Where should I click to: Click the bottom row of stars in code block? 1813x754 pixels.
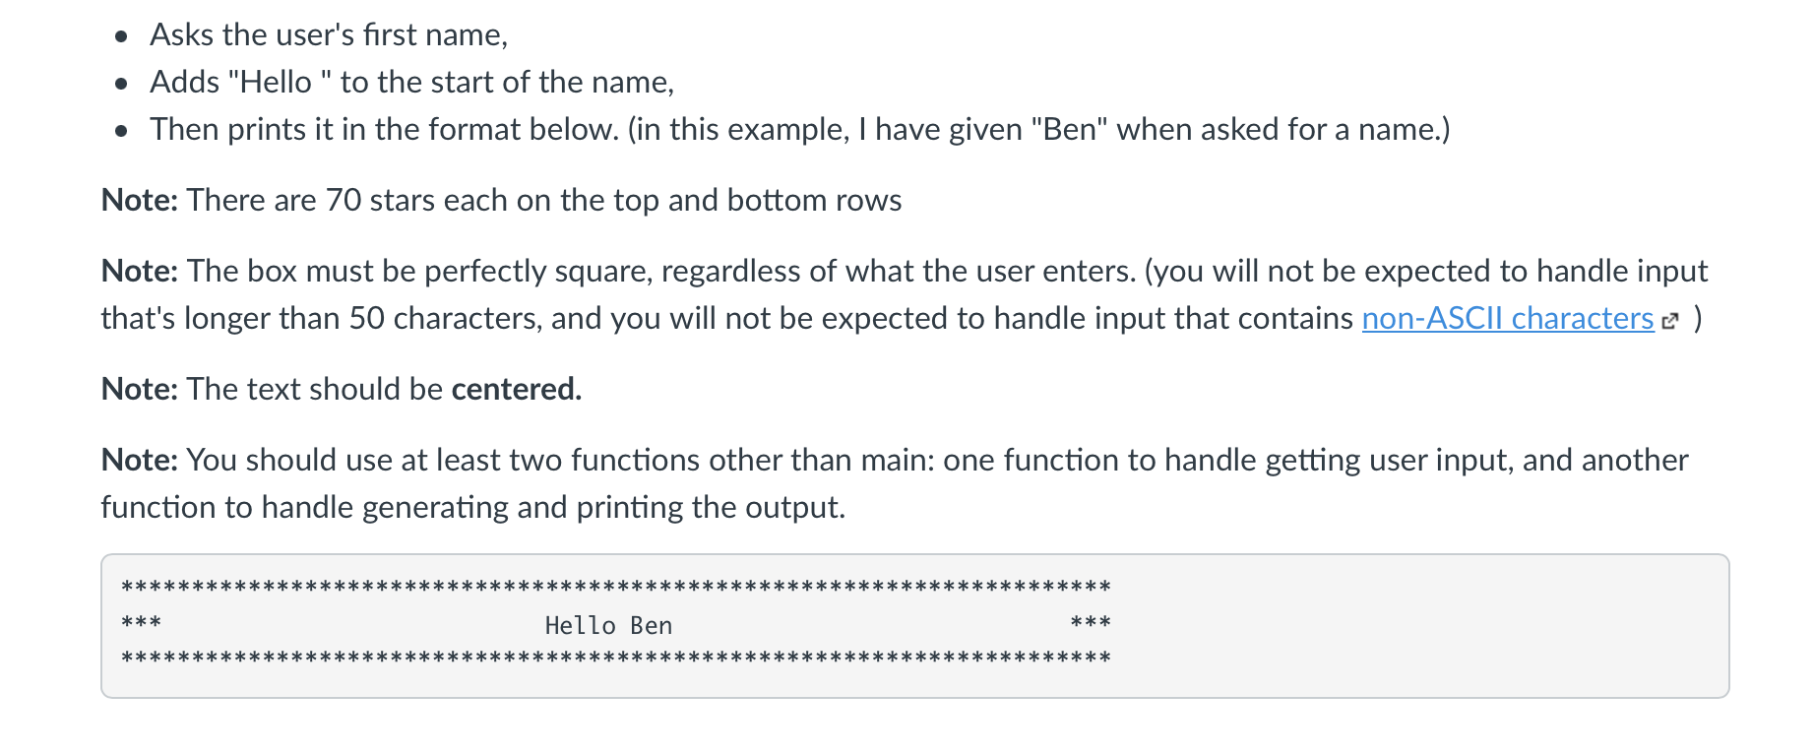tap(616, 659)
